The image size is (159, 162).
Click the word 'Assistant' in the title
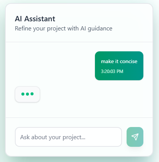click(40, 19)
